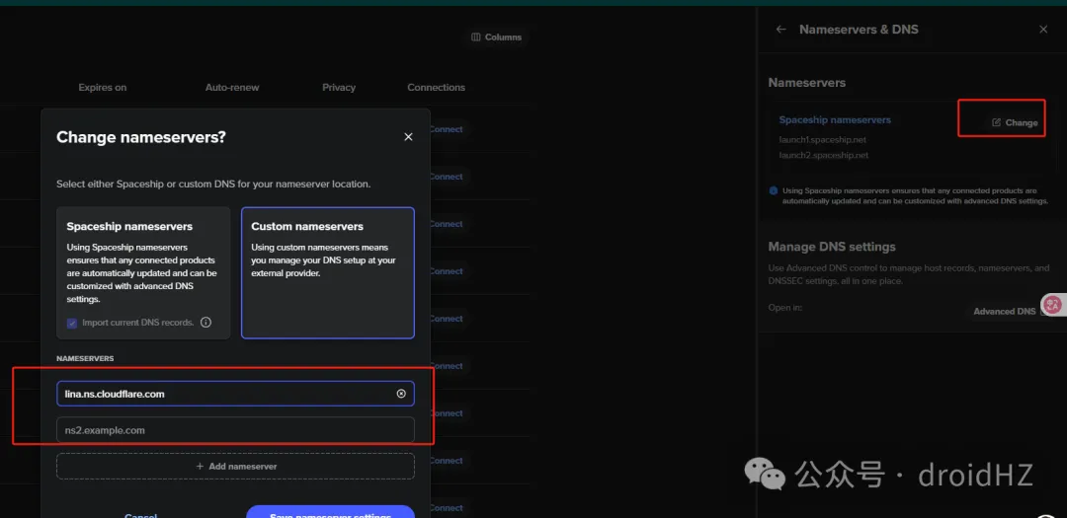Click the Columns icon button
Screen dimensions: 1067x518
coord(476,37)
